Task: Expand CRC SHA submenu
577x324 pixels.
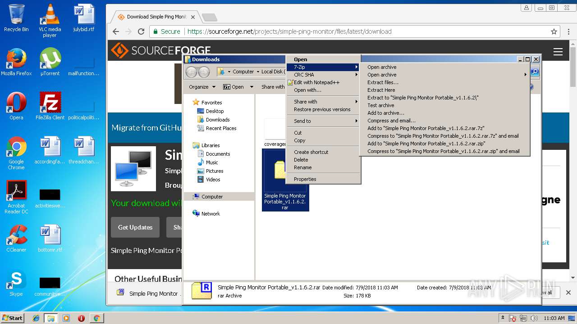Action: pyautogui.click(x=323, y=75)
